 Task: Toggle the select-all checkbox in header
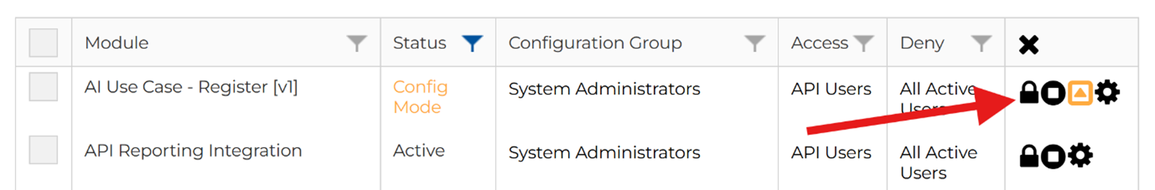(43, 43)
